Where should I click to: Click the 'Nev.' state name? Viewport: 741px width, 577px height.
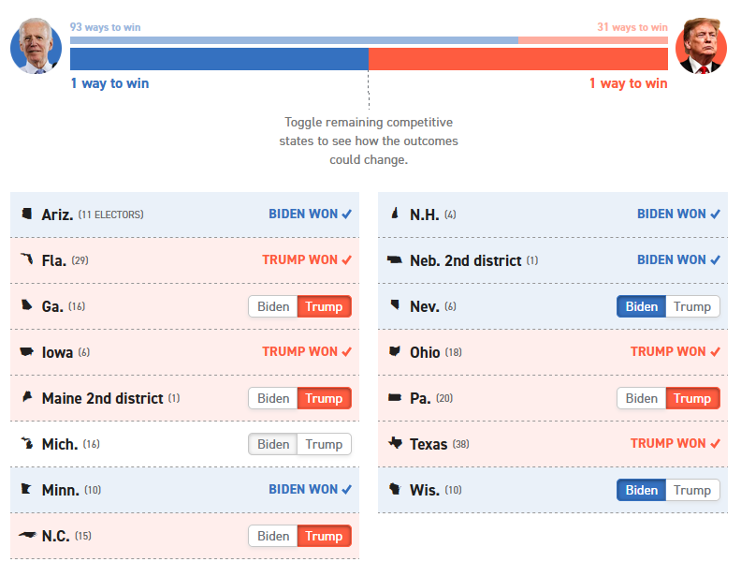(425, 306)
